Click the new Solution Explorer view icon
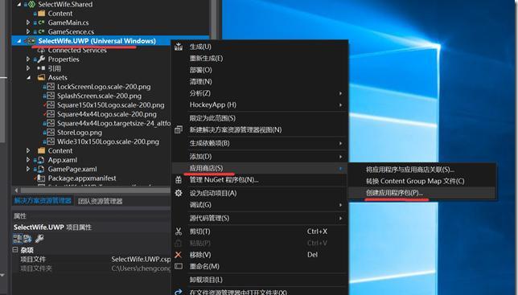518x295 pixels. (x=179, y=129)
